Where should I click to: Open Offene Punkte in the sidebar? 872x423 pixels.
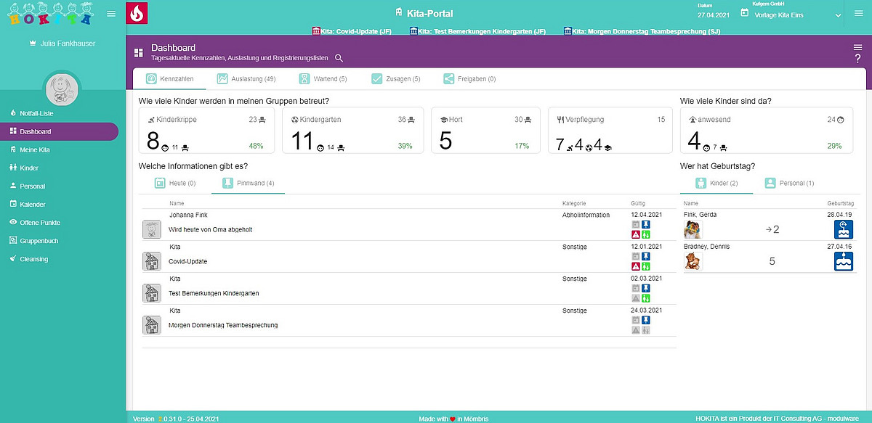tap(40, 222)
